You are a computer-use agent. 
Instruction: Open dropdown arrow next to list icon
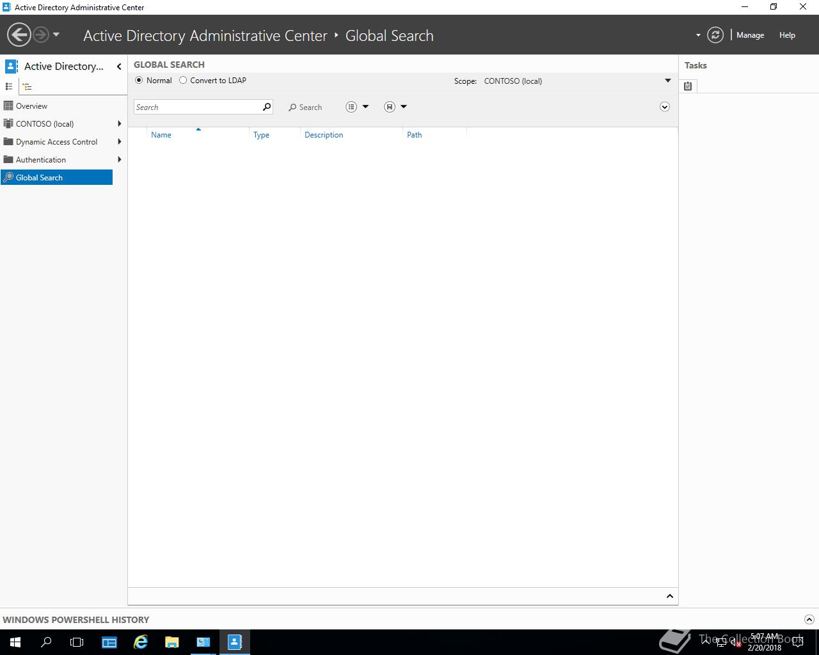[365, 107]
